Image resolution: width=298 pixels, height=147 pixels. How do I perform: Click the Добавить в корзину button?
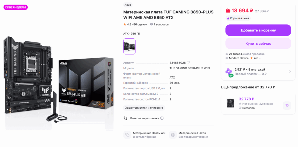click(258, 30)
